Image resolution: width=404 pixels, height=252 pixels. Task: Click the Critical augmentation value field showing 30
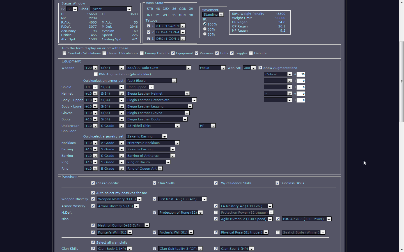(x=301, y=74)
